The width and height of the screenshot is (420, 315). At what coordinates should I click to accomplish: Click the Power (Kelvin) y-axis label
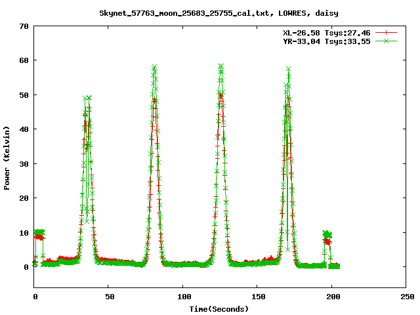tap(7, 158)
